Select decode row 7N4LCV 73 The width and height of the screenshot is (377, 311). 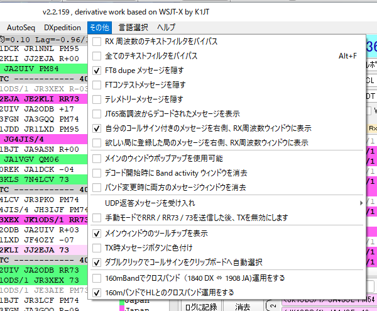(x=44, y=179)
